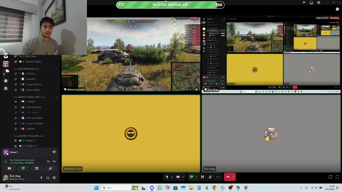The width and height of the screenshot is (342, 192).
Task: Open the sohbet text channel
Action: tap(36, 102)
